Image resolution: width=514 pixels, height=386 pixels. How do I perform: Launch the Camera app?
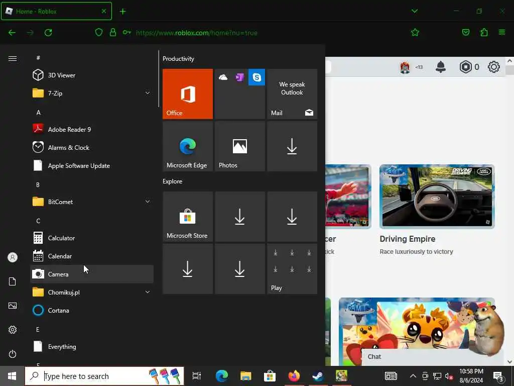(92, 274)
